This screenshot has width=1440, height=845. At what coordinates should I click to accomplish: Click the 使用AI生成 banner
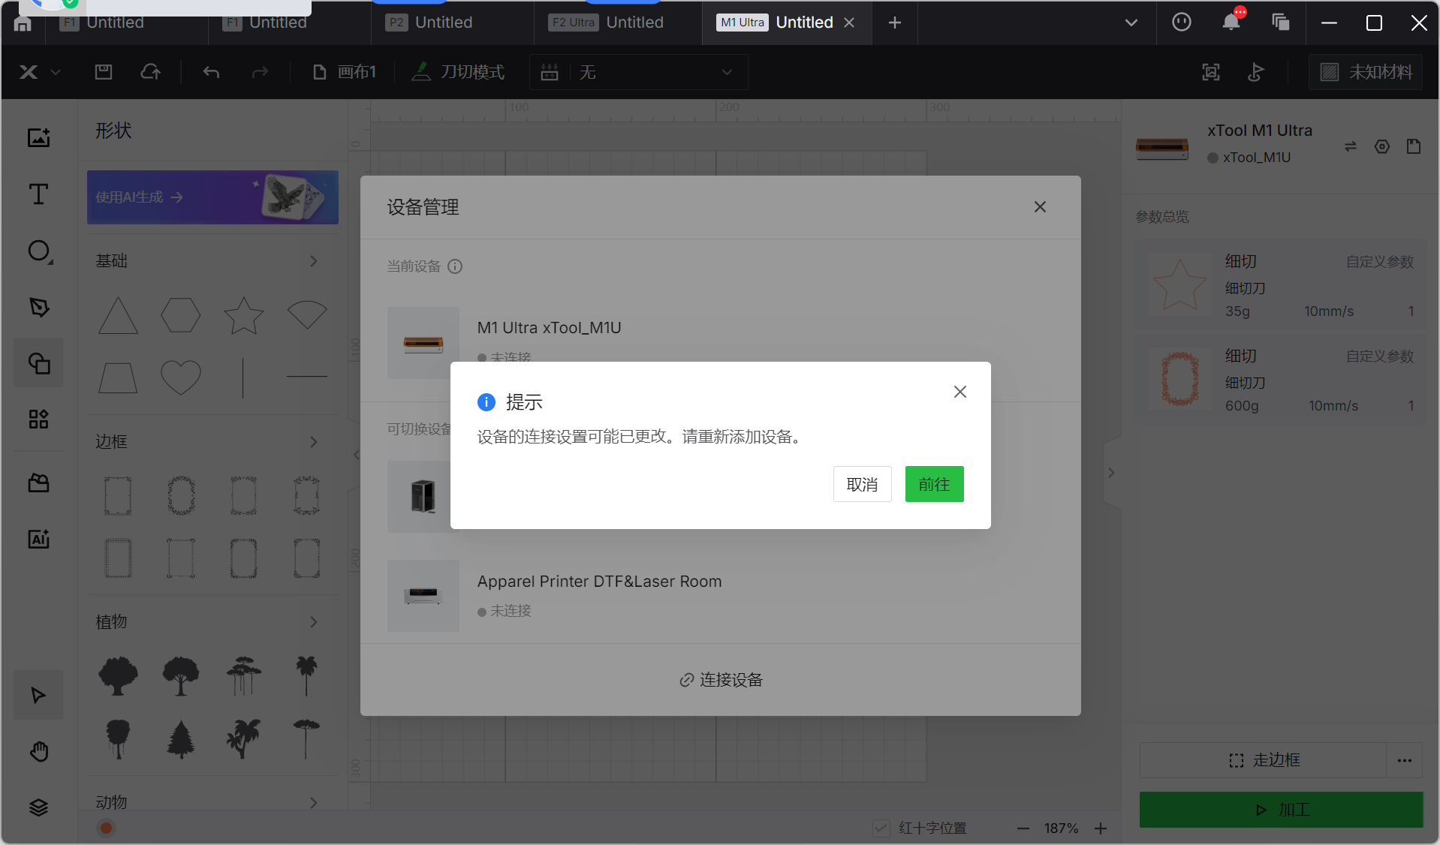(212, 197)
